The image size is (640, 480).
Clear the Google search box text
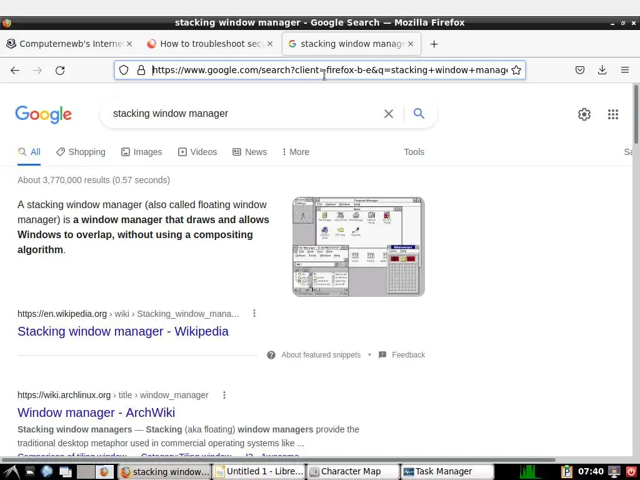pos(389,114)
